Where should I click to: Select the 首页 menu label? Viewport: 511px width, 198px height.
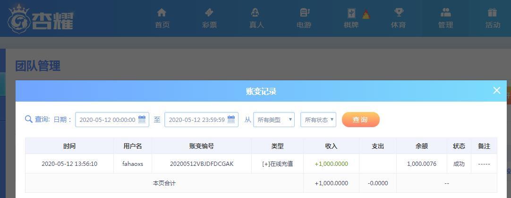point(162,25)
